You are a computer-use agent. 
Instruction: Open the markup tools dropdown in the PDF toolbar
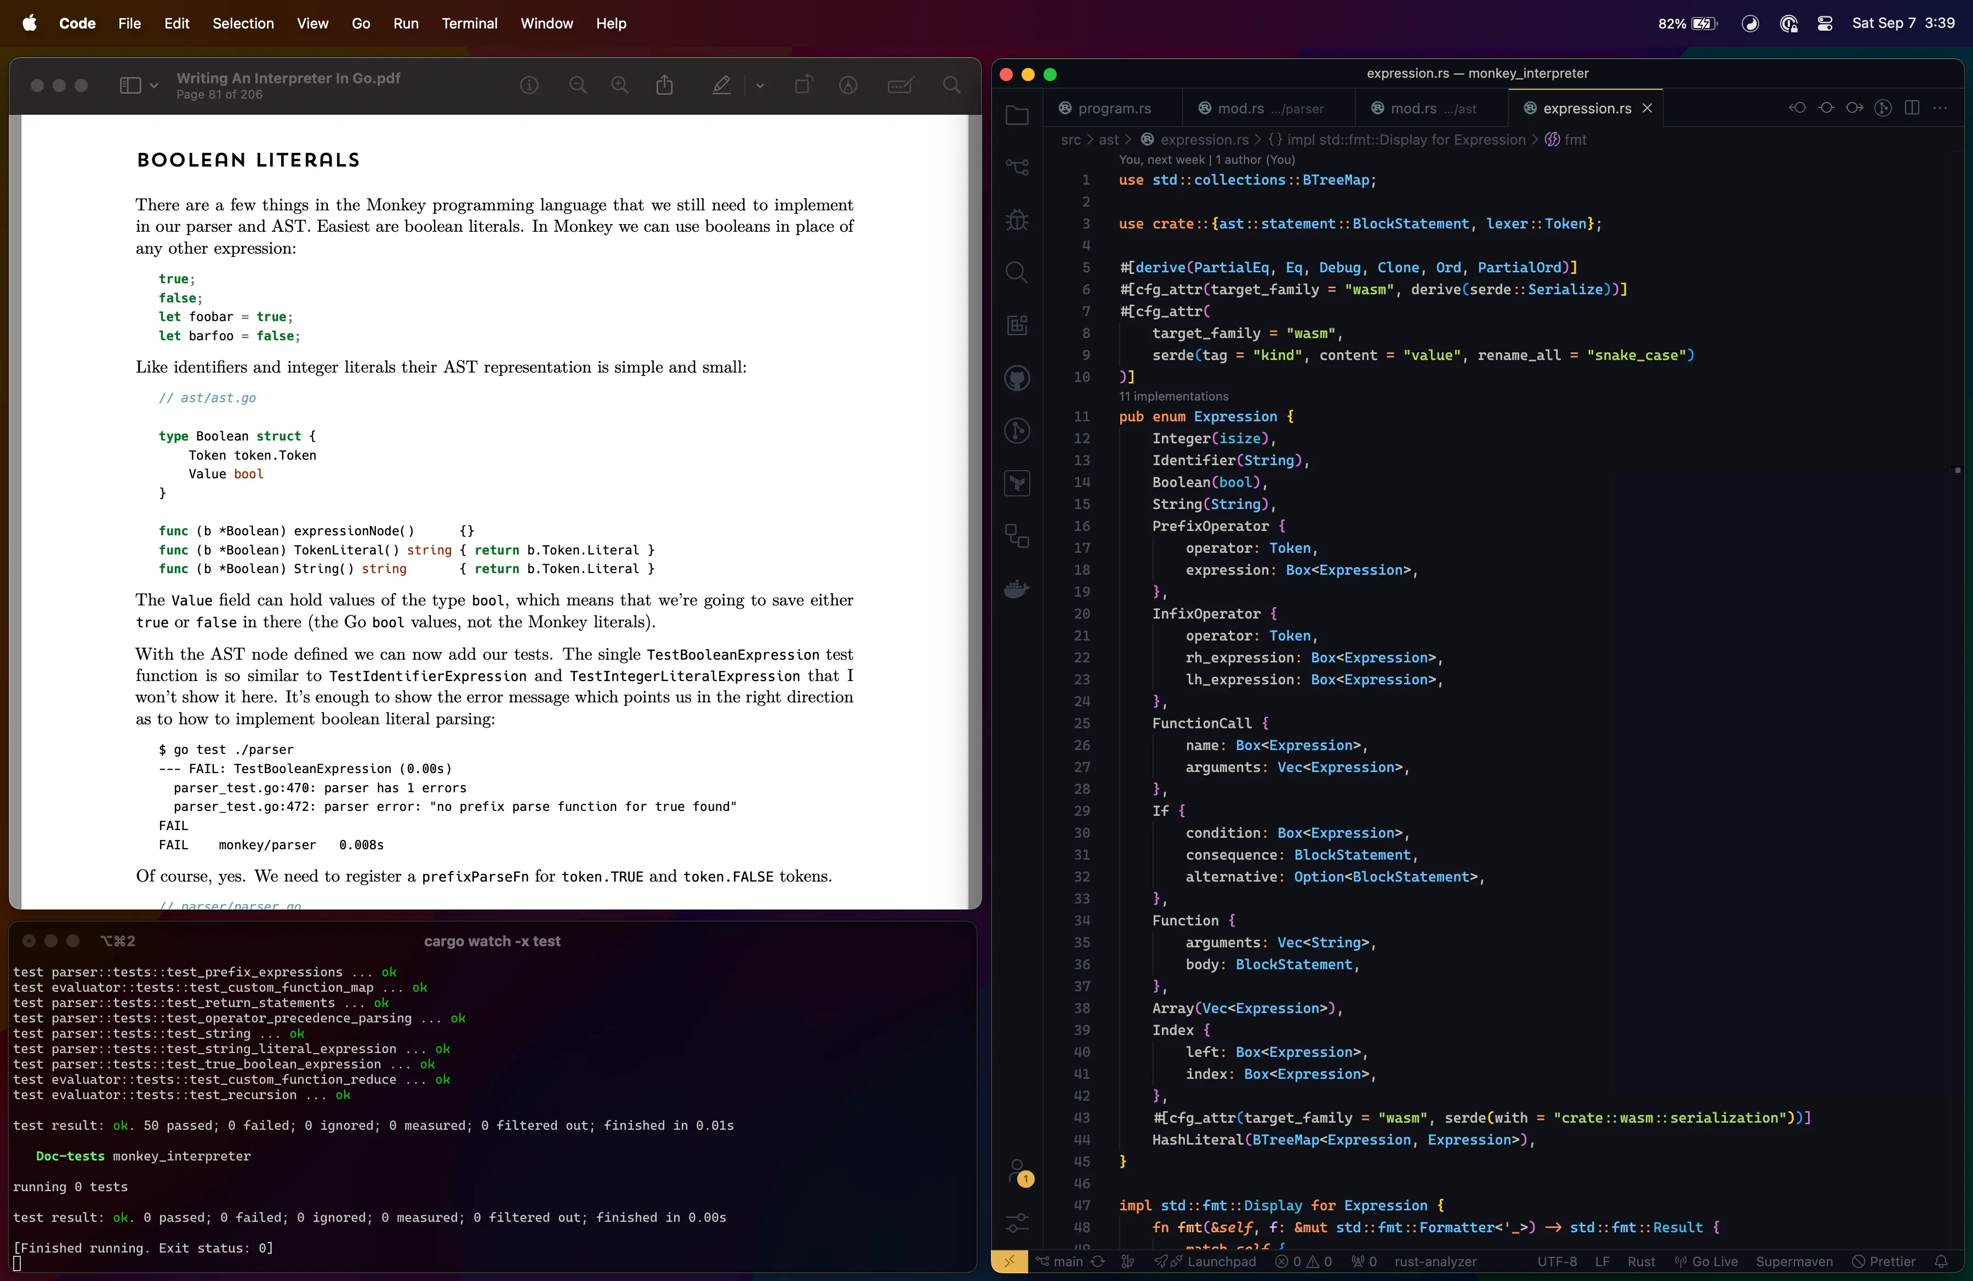(760, 85)
